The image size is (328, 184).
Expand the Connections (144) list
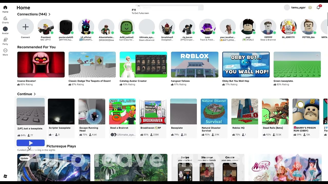tap(49, 14)
